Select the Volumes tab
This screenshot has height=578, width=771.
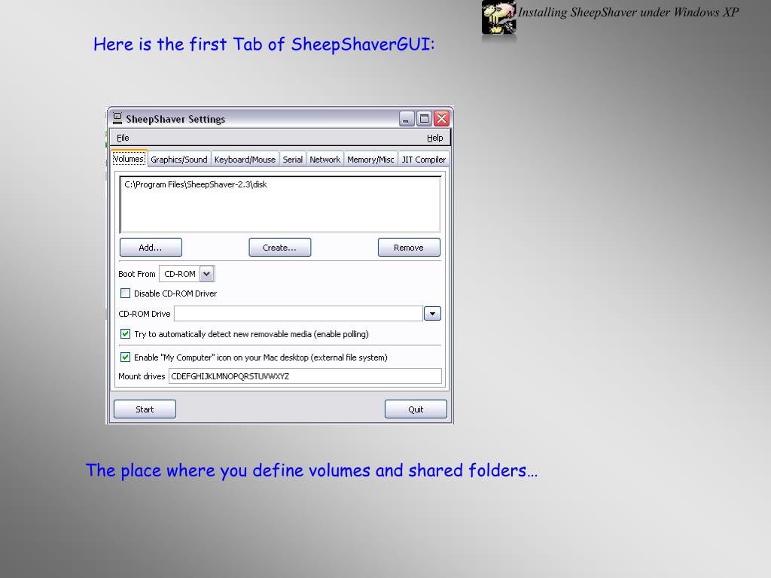(129, 159)
